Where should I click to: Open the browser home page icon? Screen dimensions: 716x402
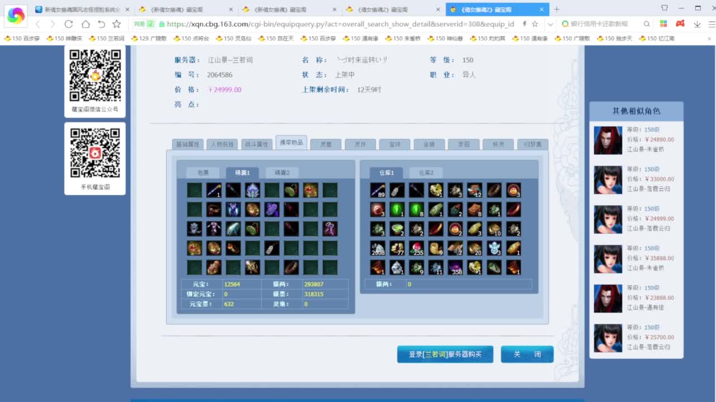86,24
